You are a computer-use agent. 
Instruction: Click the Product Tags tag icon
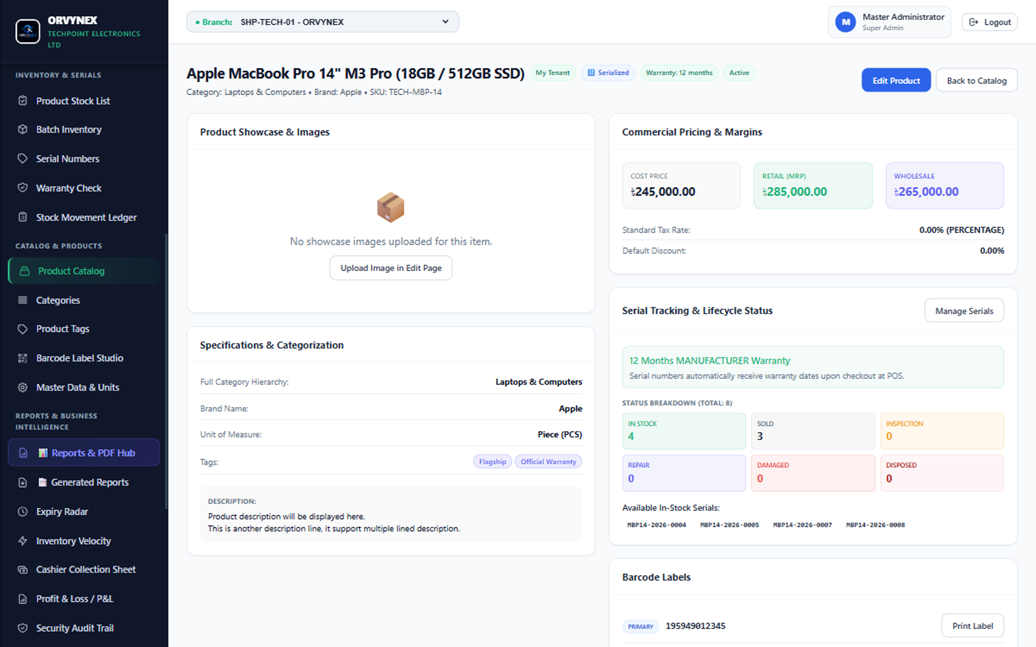point(23,329)
